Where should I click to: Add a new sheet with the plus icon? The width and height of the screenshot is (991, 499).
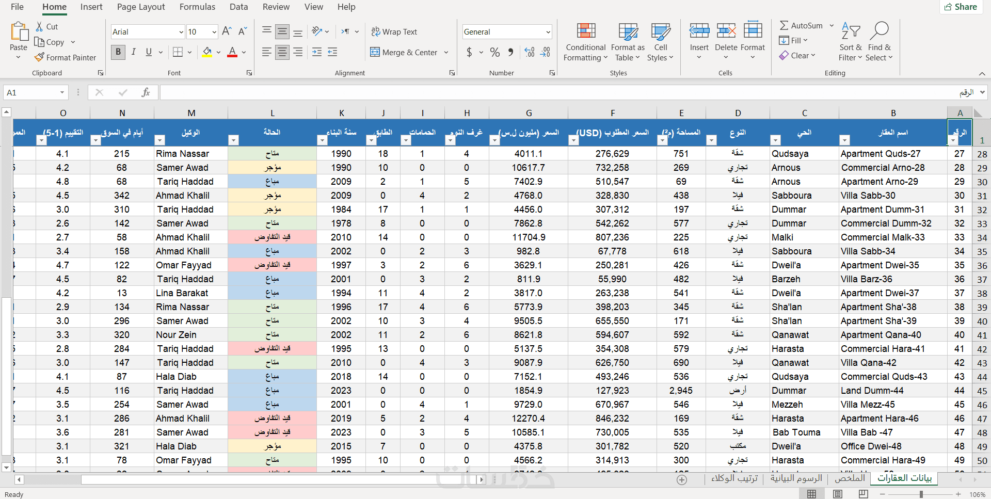(x=682, y=480)
